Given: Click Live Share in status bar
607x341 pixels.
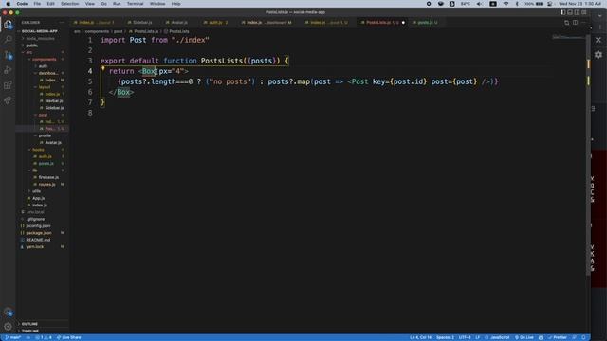Looking at the screenshot, I should [69, 337].
